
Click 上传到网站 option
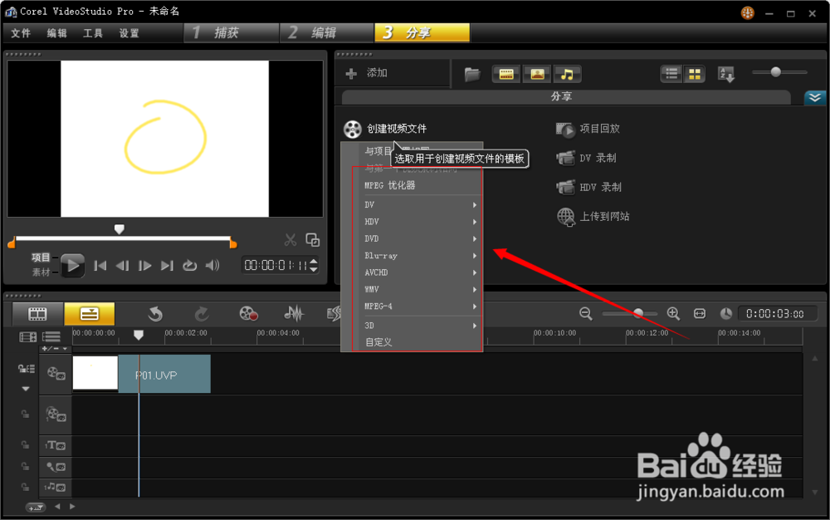pos(593,217)
